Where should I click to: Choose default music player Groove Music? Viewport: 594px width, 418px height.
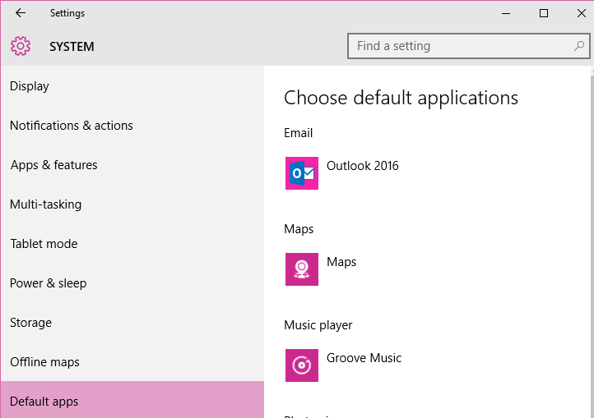(x=364, y=358)
